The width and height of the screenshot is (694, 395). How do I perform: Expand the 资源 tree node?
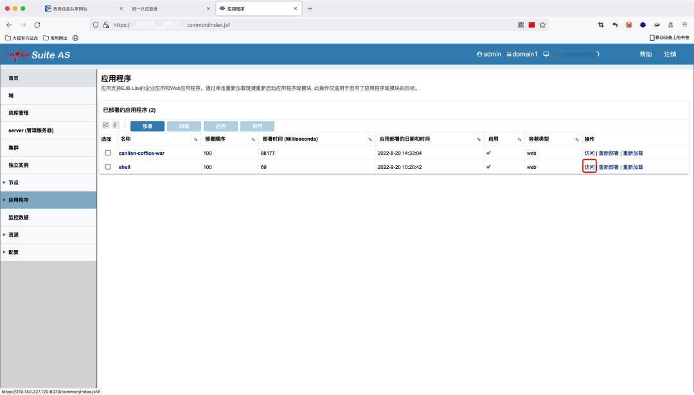click(4, 235)
